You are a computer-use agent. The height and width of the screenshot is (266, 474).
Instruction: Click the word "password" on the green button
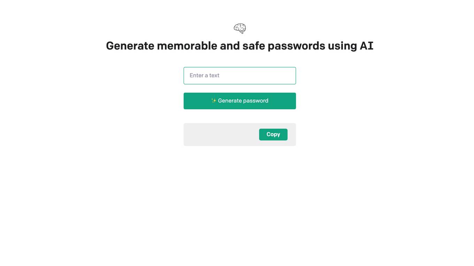(x=256, y=101)
